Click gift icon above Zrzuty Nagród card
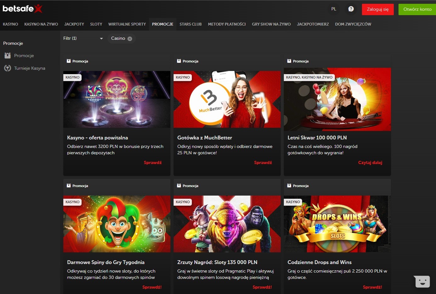The image size is (436, 294). [179, 186]
